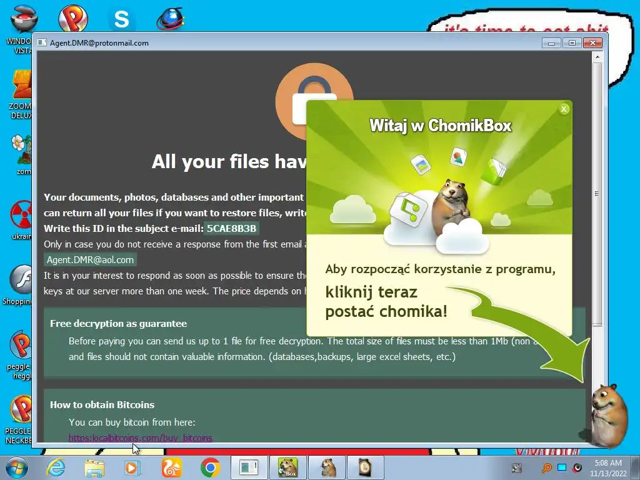Launch Internet Explorer from the taskbar

point(56,467)
